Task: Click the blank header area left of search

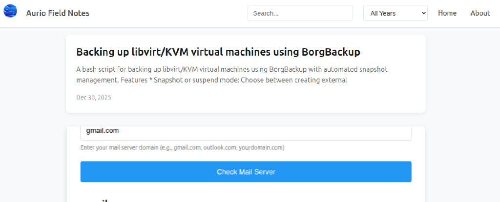Action: 171,13
